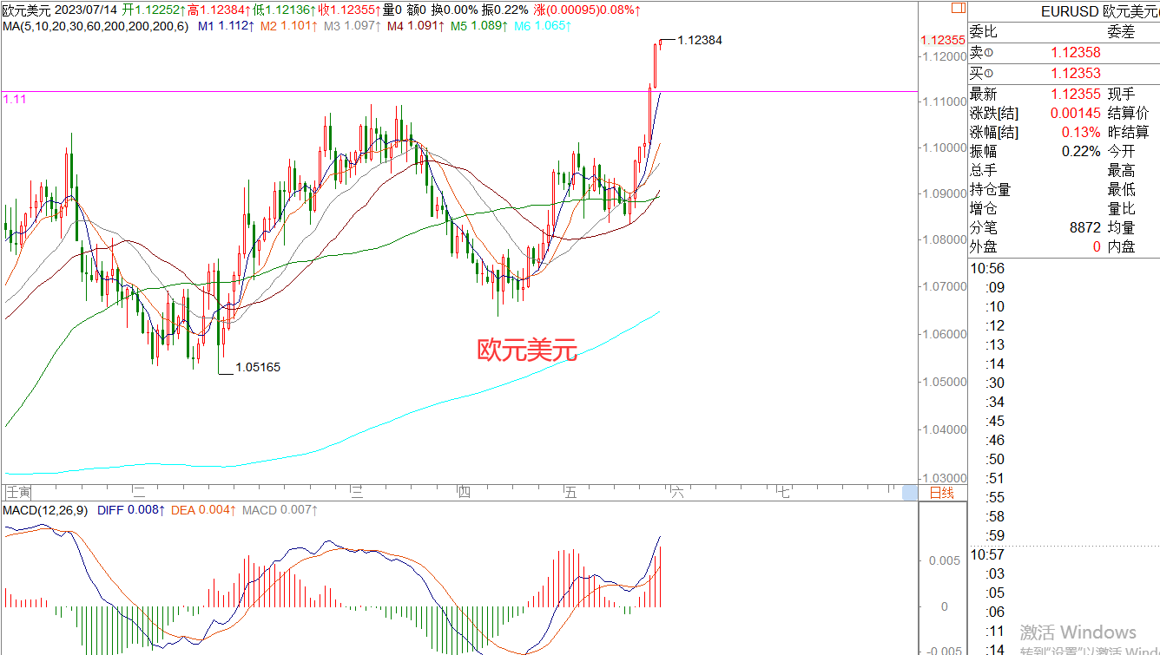Click the small blue scroll handle beside 日线
The width and height of the screenshot is (1160, 655).
(x=910, y=493)
